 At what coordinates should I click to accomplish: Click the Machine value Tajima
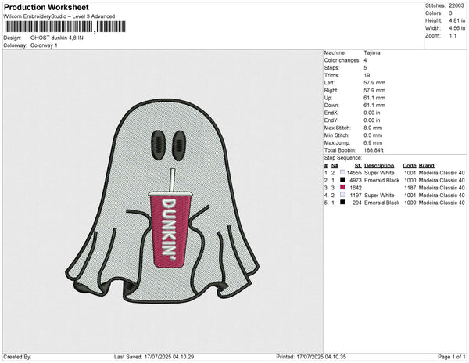(x=372, y=52)
